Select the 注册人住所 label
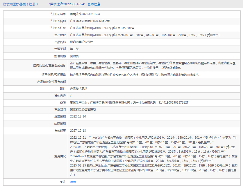243x188 pixels. 59,28
